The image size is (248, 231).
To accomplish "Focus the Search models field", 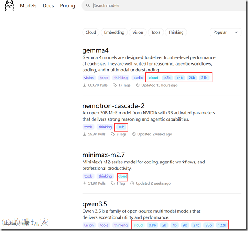I will click(156, 6).
